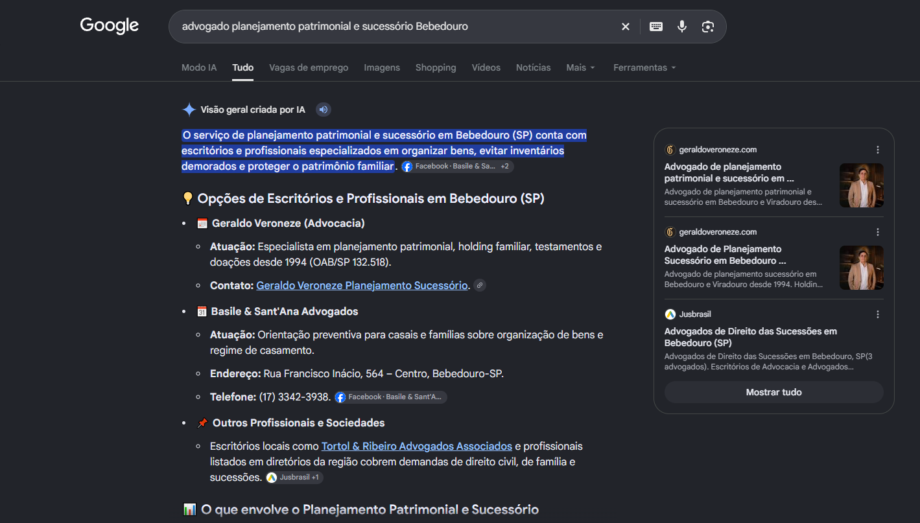
Task: Open Google Lens image search icon
Action: coord(708,27)
